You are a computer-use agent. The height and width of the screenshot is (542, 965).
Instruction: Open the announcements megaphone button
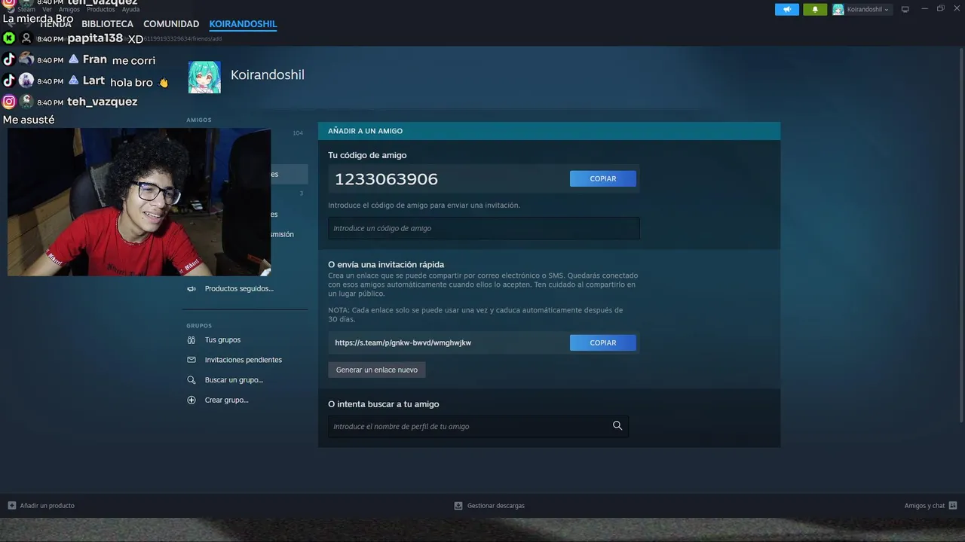(x=786, y=10)
